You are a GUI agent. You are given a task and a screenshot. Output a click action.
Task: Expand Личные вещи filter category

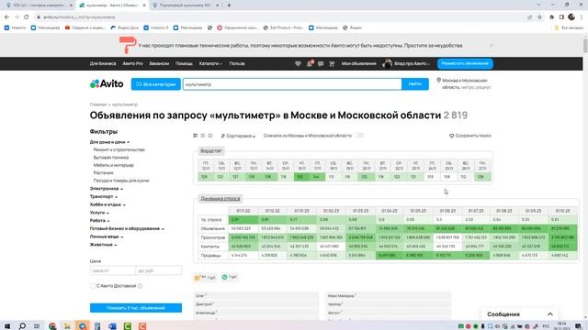click(x=107, y=236)
